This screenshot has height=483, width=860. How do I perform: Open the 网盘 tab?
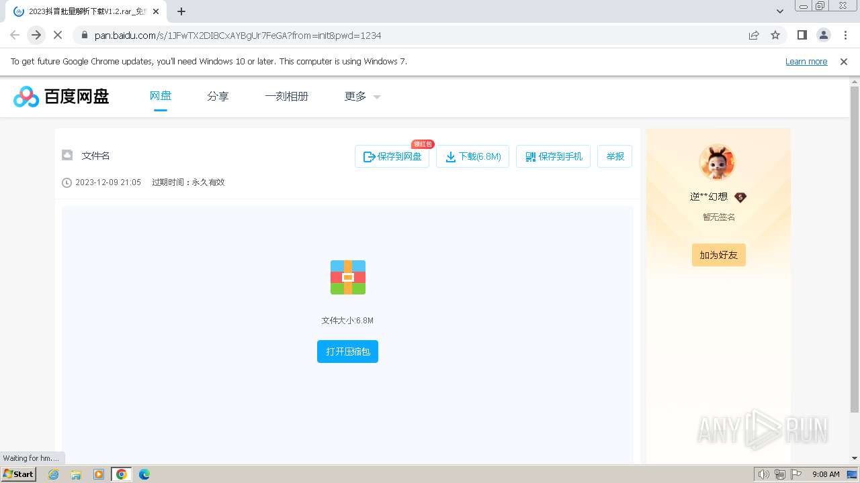161,96
